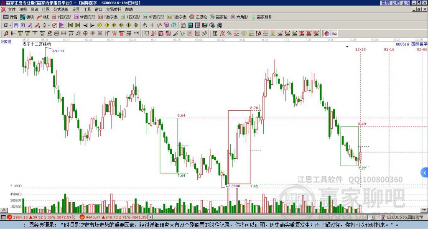The height and width of the screenshot is (229, 428).
Task: Select the red fan lines tool
Action: click(x=154, y=33)
